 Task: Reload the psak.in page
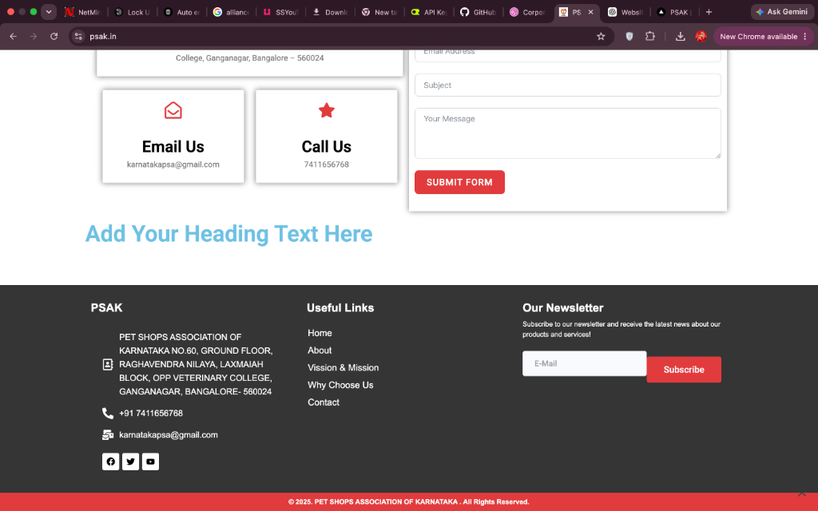coord(54,37)
